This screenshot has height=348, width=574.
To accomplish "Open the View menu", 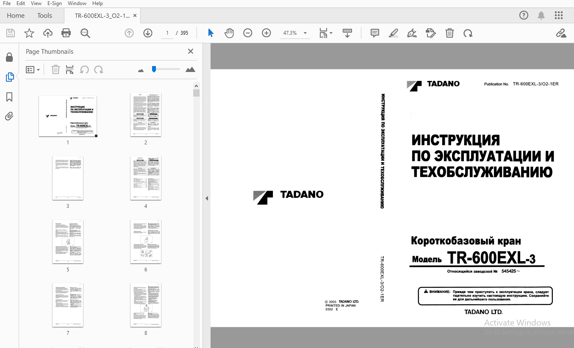I will pyautogui.click(x=36, y=3).
